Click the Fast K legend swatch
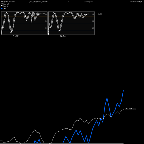The height and width of the screenshot is (144, 144). tap(2, 6)
